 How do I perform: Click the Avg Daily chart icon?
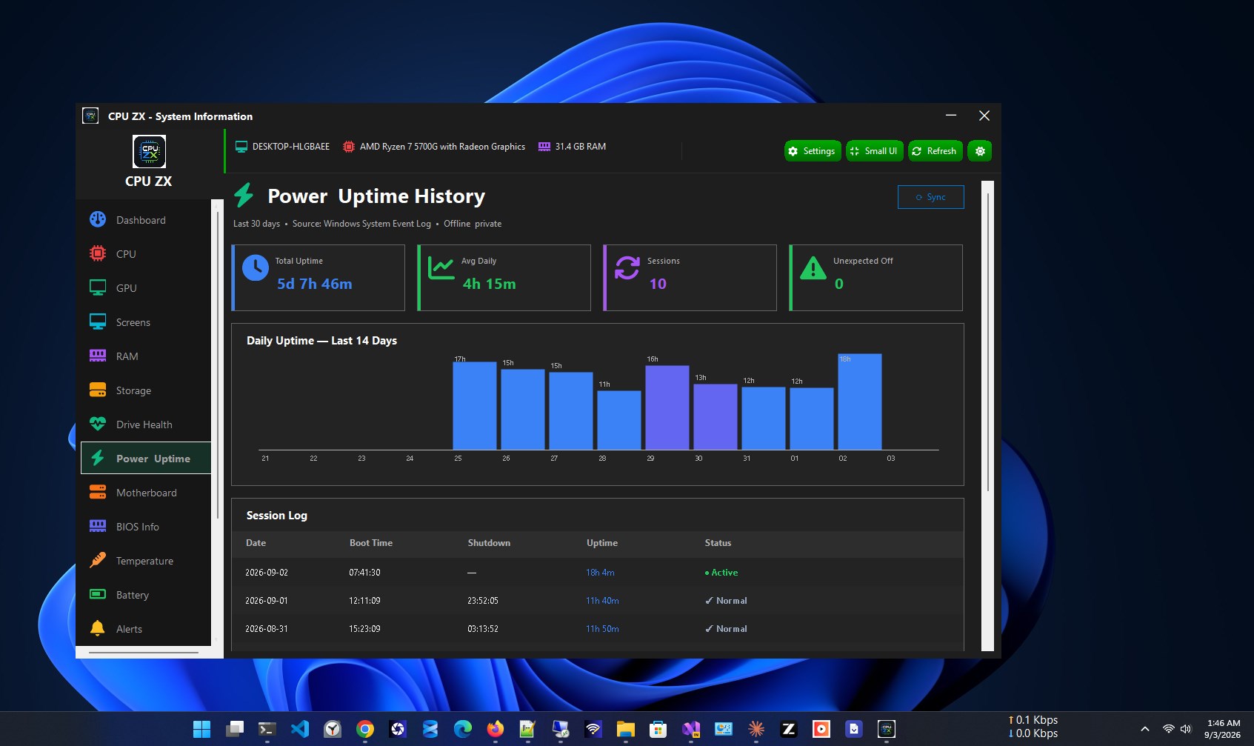pos(441,267)
